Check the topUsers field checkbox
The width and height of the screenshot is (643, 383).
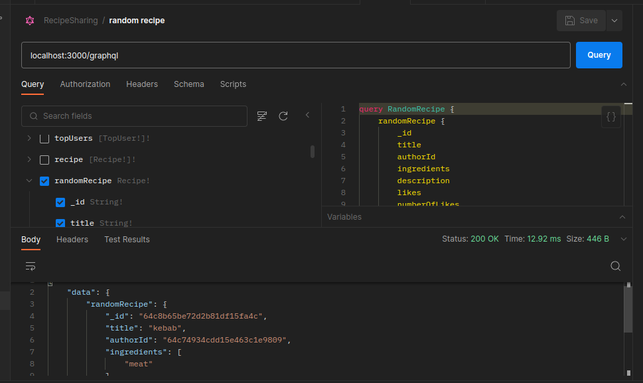[x=44, y=139]
